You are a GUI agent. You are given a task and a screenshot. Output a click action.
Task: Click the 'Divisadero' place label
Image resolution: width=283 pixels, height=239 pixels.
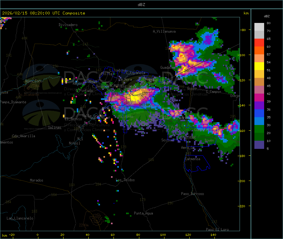pos(68,25)
